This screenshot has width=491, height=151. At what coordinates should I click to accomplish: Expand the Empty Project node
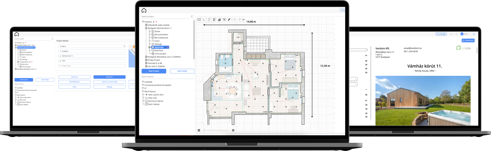(x=146, y=60)
